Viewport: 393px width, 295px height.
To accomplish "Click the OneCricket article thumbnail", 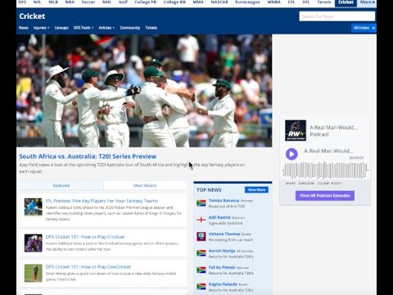I will pos(33,273).
